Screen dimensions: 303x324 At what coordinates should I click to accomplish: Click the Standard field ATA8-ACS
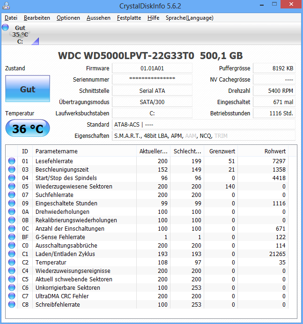[204, 125]
